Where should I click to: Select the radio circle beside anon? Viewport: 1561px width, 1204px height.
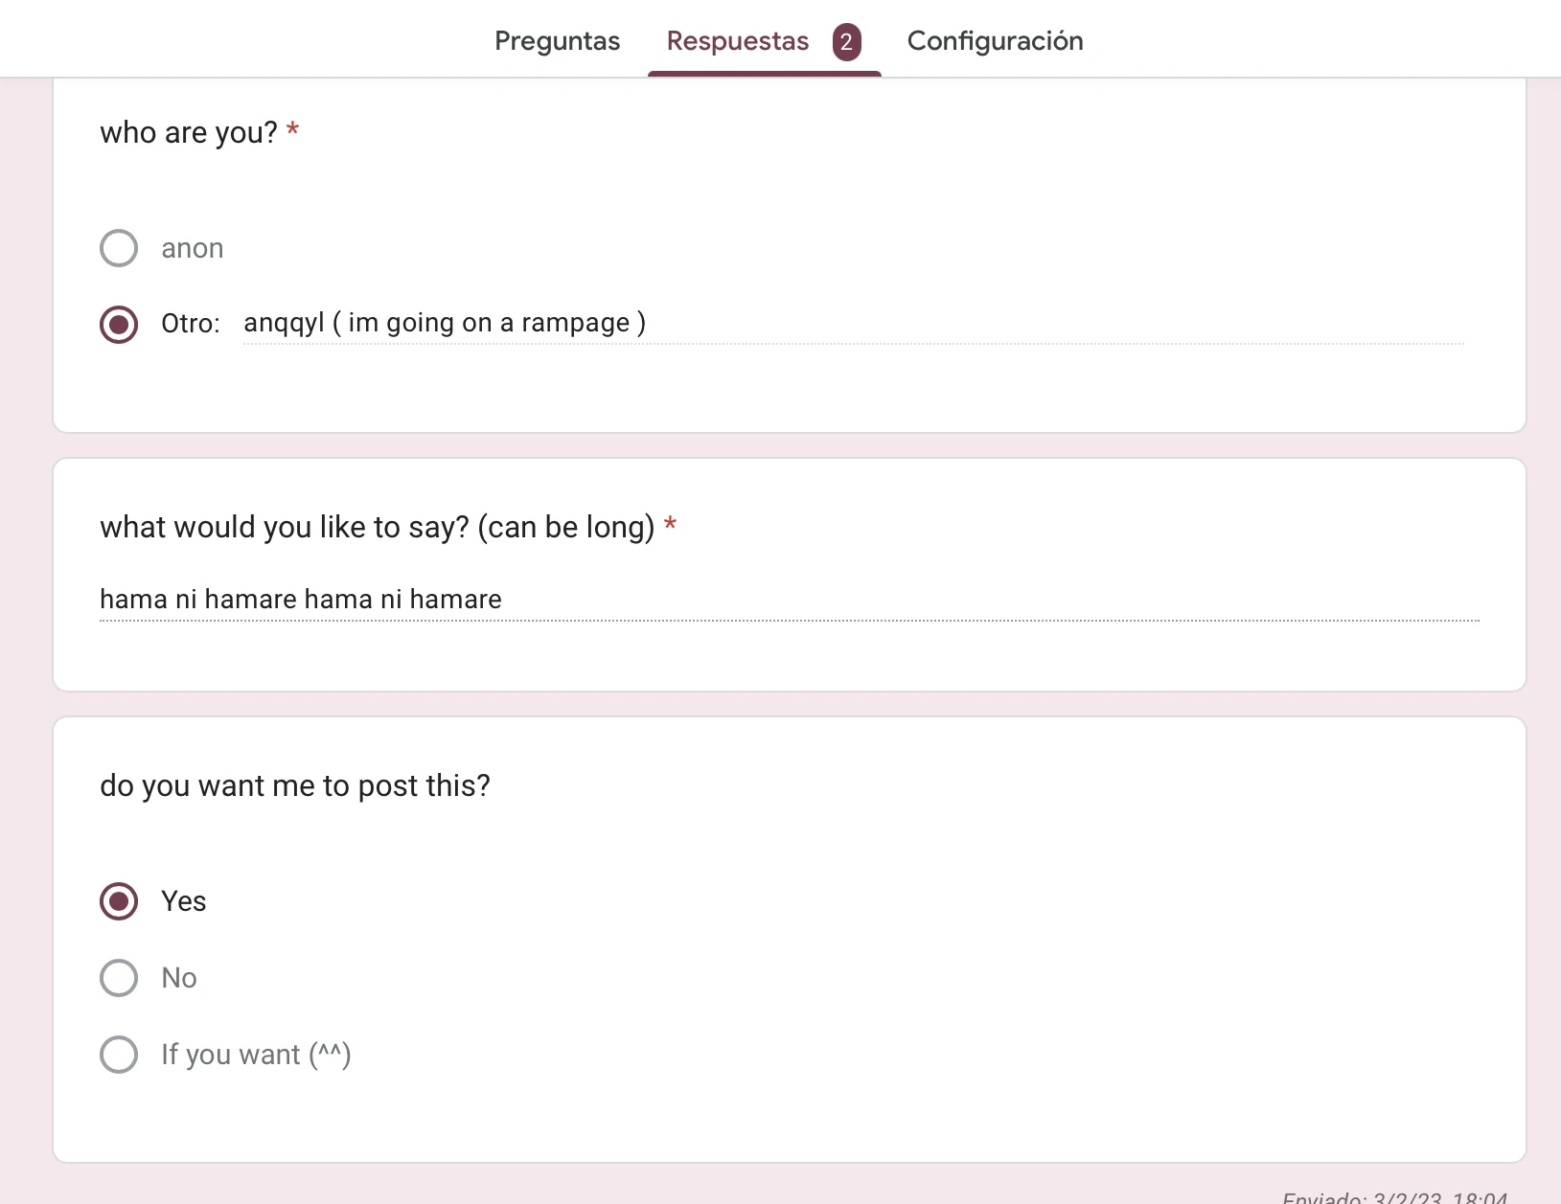(x=119, y=248)
